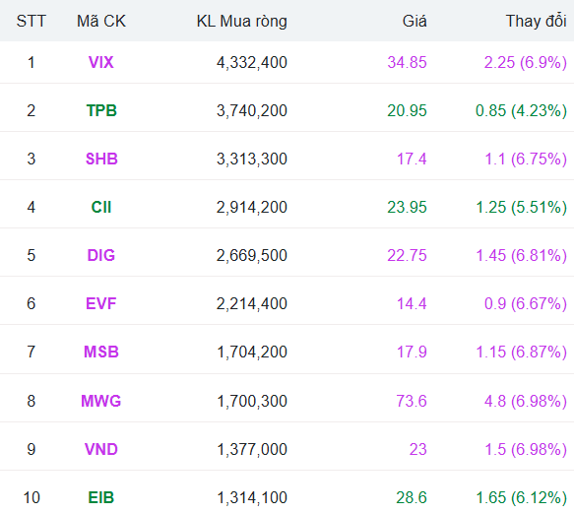Click the change value 1.1 (6.75%)
The width and height of the screenshot is (574, 514).
coord(526,160)
